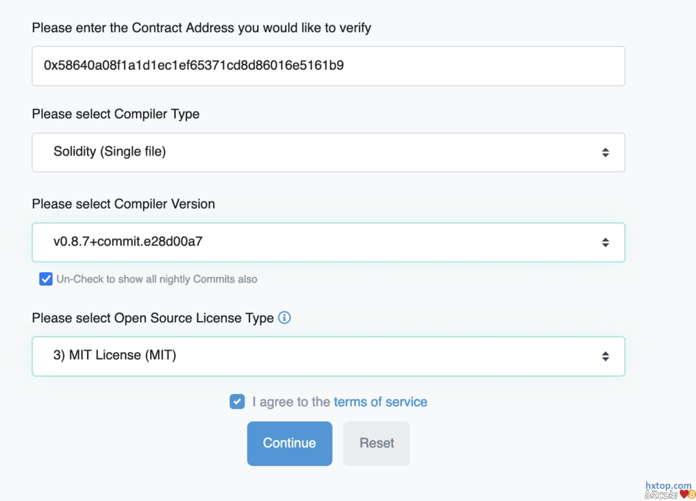Click the 'Un-Check to show all nightly Commits' label
This screenshot has height=501, width=696.
pos(157,279)
